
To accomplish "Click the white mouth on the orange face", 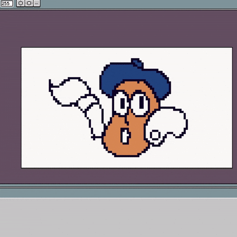I will point(126,136).
